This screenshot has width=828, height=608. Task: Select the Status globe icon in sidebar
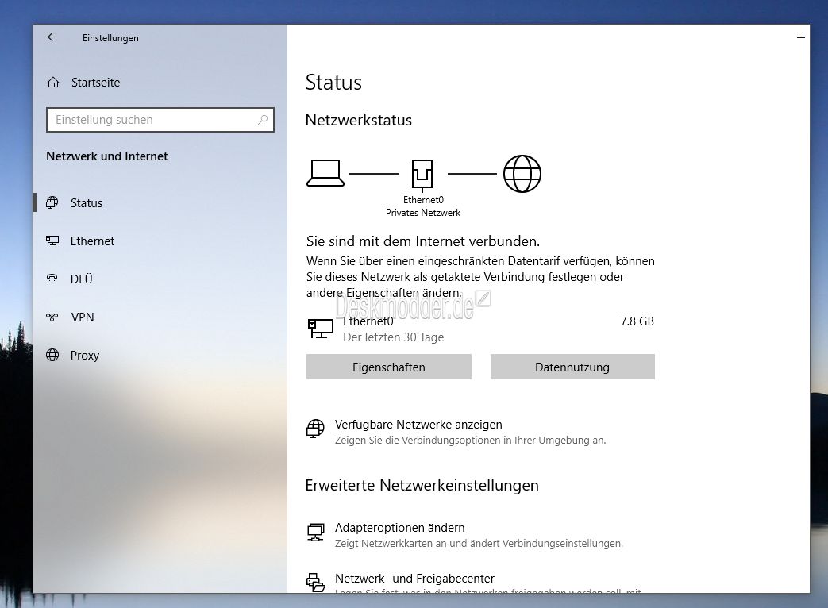[x=52, y=202]
